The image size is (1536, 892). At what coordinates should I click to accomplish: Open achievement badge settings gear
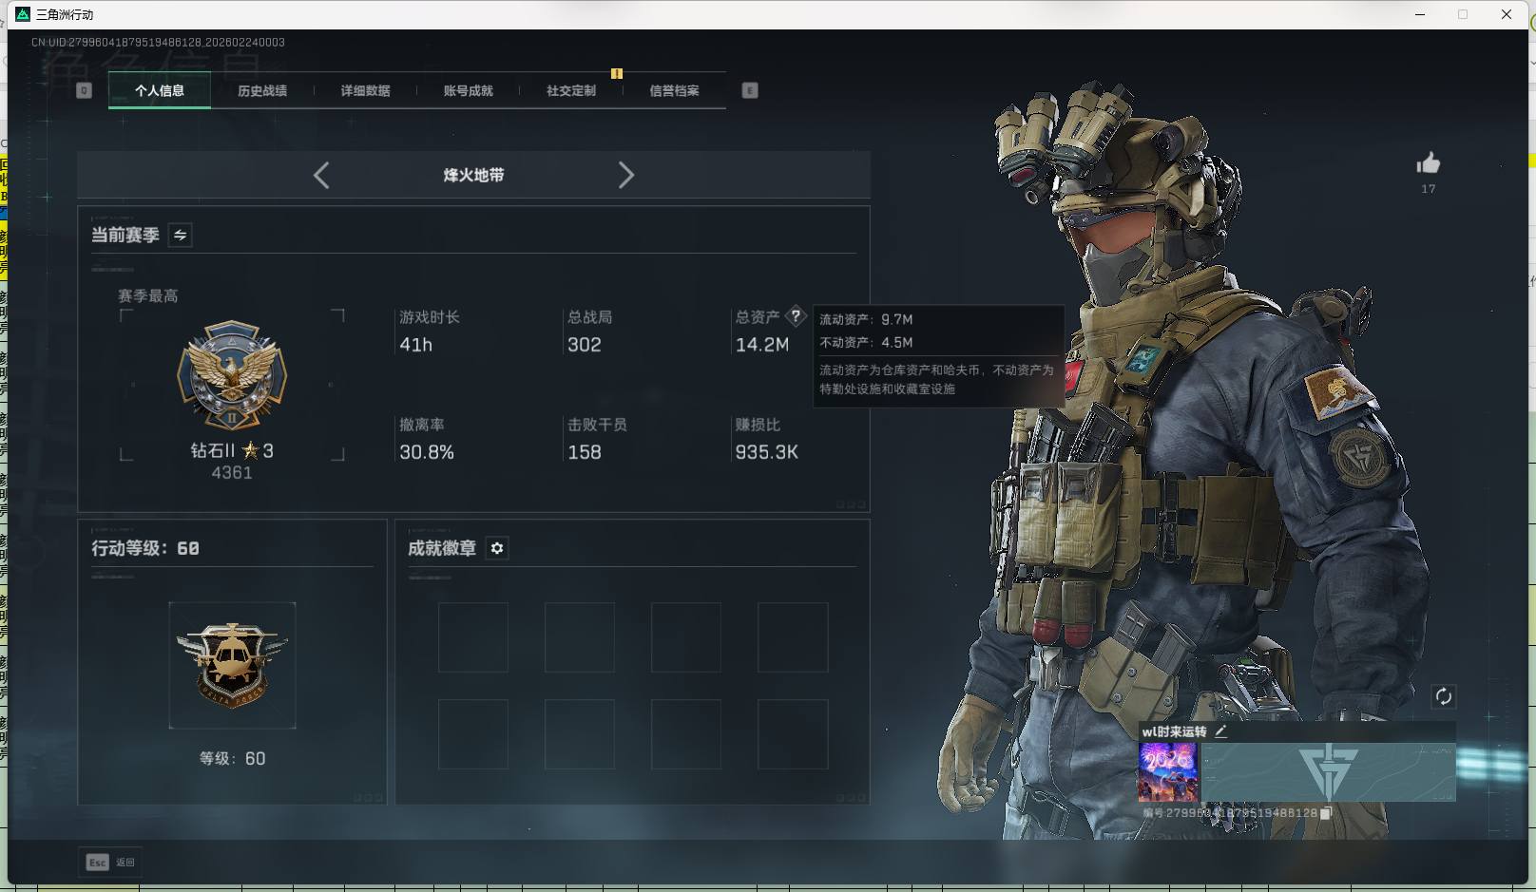(x=497, y=548)
